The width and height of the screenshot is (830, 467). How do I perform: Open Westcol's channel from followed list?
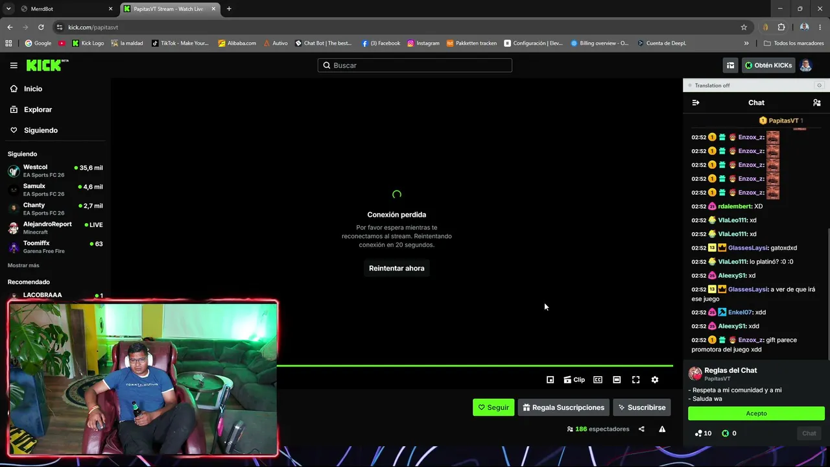click(x=55, y=171)
